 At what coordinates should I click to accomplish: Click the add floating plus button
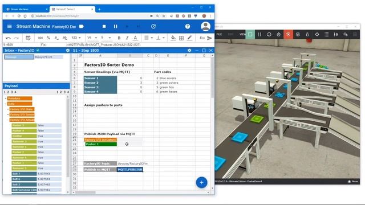[x=201, y=182]
